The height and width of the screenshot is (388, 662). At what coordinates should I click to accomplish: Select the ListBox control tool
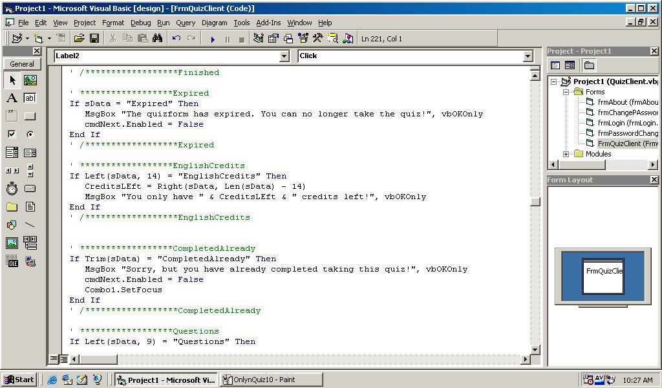[30, 153]
